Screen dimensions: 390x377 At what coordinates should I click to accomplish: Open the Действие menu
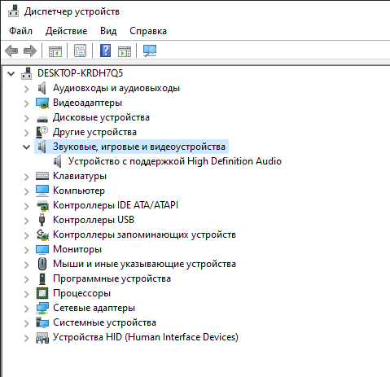tap(66, 31)
